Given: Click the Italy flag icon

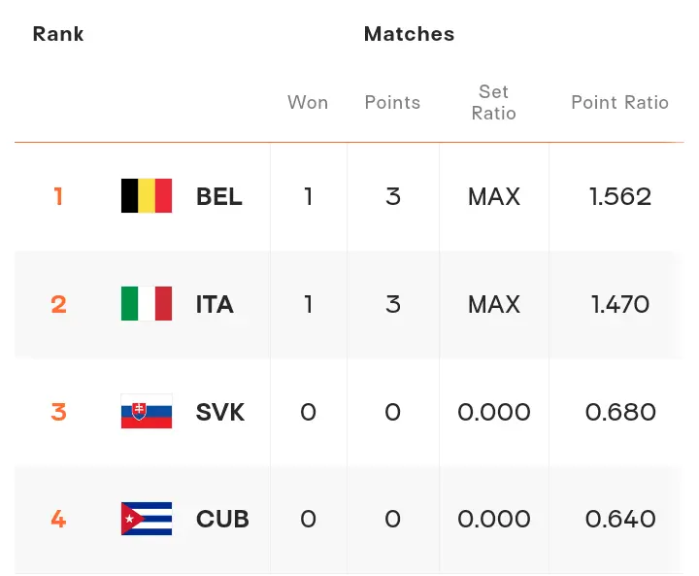Looking at the screenshot, I should (147, 304).
